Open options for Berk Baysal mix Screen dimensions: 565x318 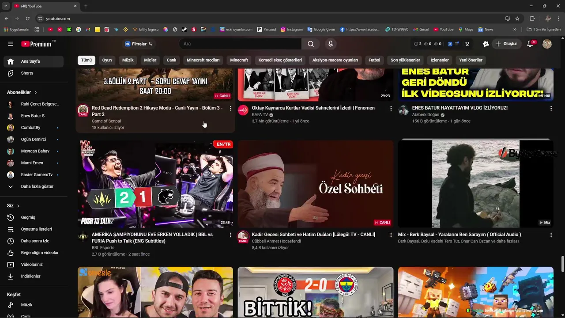click(x=551, y=235)
